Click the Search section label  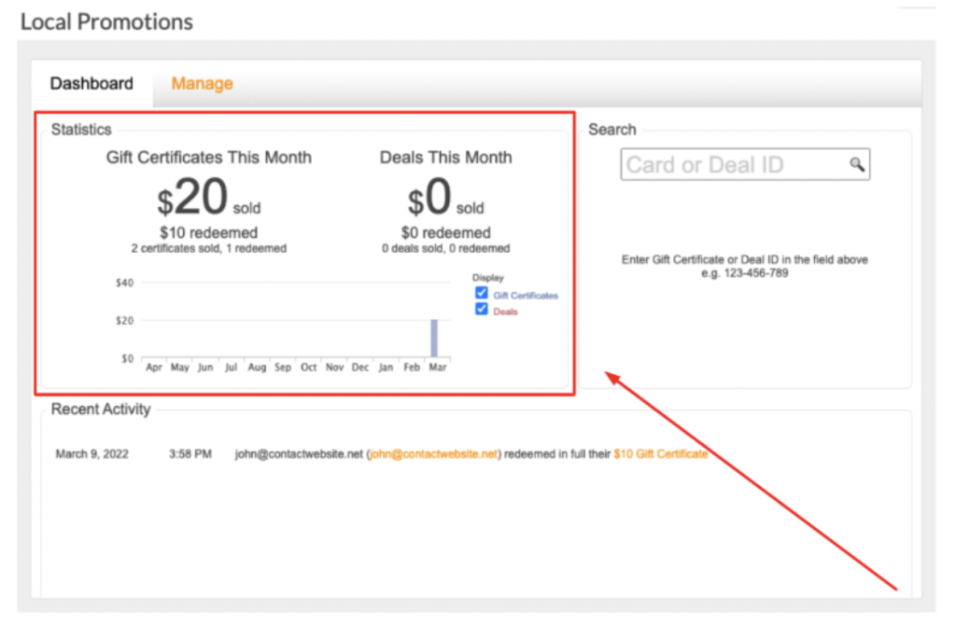612,130
